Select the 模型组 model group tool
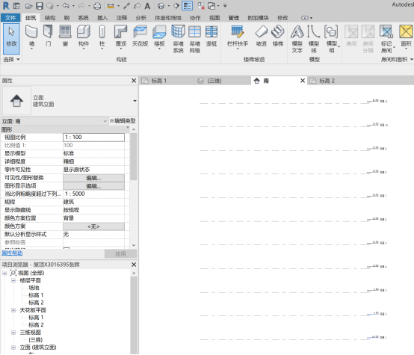The width and height of the screenshot is (414, 355). click(x=332, y=38)
